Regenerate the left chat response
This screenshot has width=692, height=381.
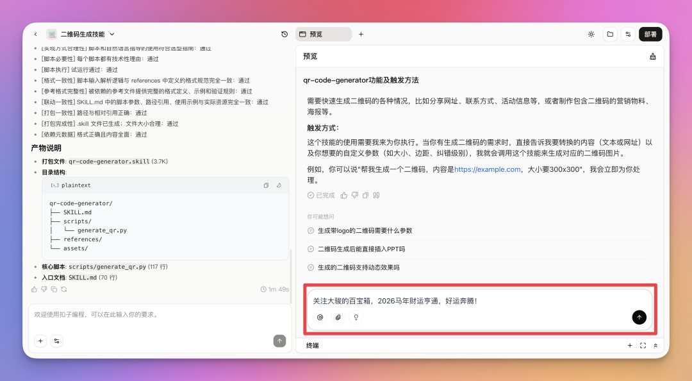click(x=63, y=289)
